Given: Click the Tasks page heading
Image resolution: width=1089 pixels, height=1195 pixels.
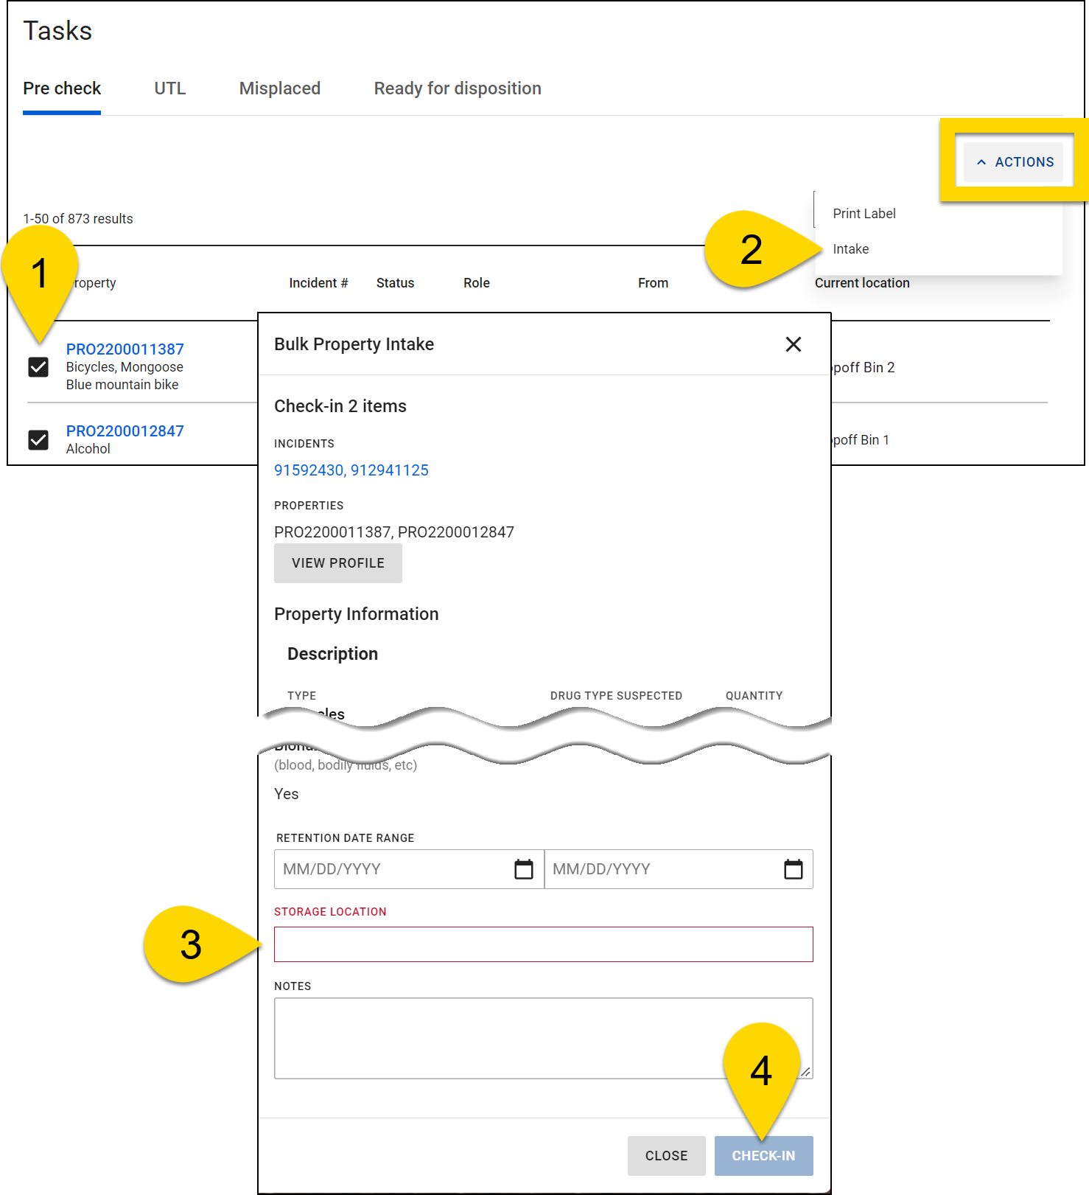Looking at the screenshot, I should click(57, 31).
